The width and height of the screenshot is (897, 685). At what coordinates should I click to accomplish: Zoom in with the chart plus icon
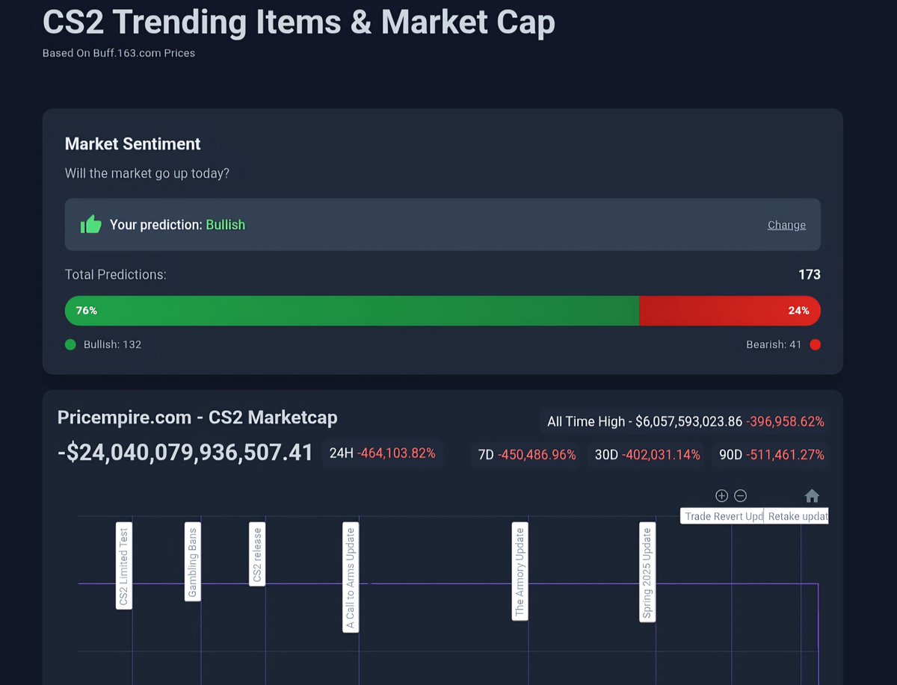click(721, 495)
